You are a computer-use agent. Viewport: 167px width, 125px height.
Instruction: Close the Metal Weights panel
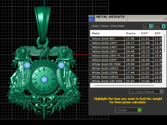click(165, 18)
